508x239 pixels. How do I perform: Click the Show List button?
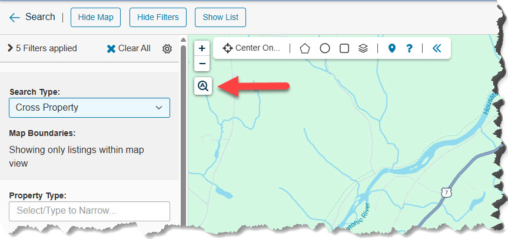pyautogui.click(x=220, y=18)
